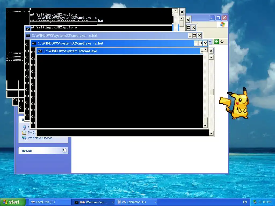
Task: Switch to Local Disk (C:) taskbar button
Action: (x=50, y=202)
